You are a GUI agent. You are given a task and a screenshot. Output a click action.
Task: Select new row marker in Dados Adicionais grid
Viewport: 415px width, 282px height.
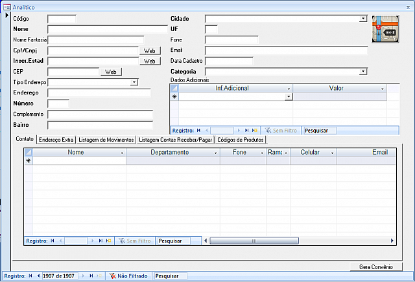pos(174,96)
